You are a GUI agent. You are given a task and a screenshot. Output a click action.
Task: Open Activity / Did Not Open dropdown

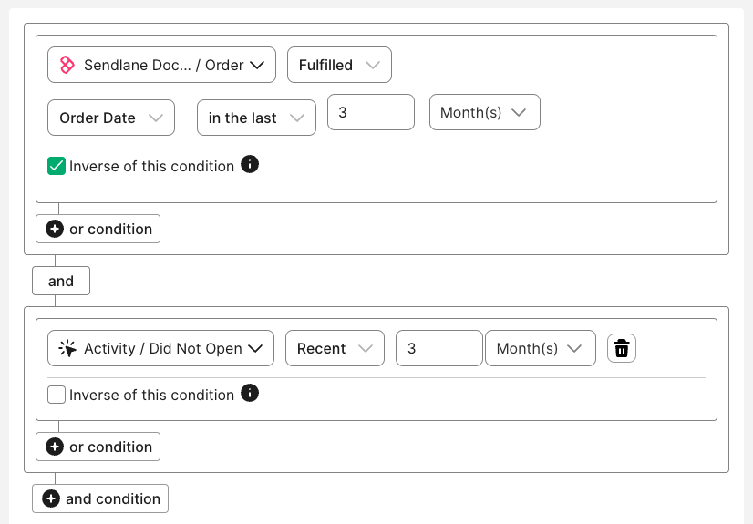161,348
